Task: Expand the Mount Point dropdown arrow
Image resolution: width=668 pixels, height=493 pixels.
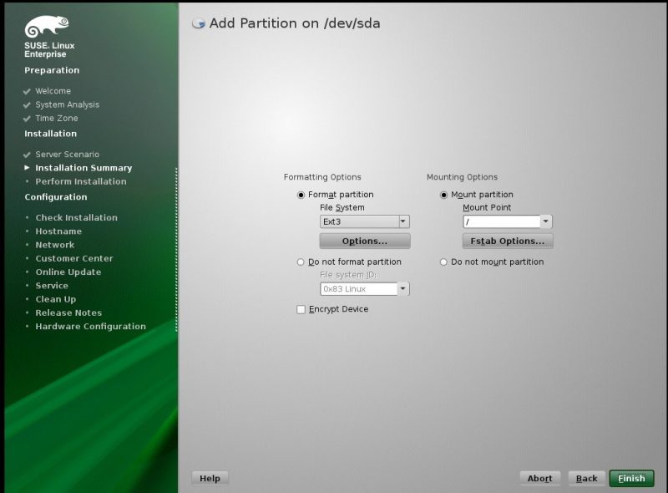Action: coord(546,222)
